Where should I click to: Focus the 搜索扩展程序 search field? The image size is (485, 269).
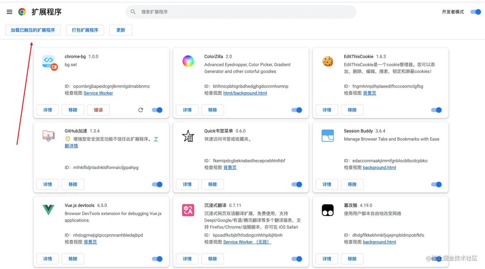(x=241, y=12)
